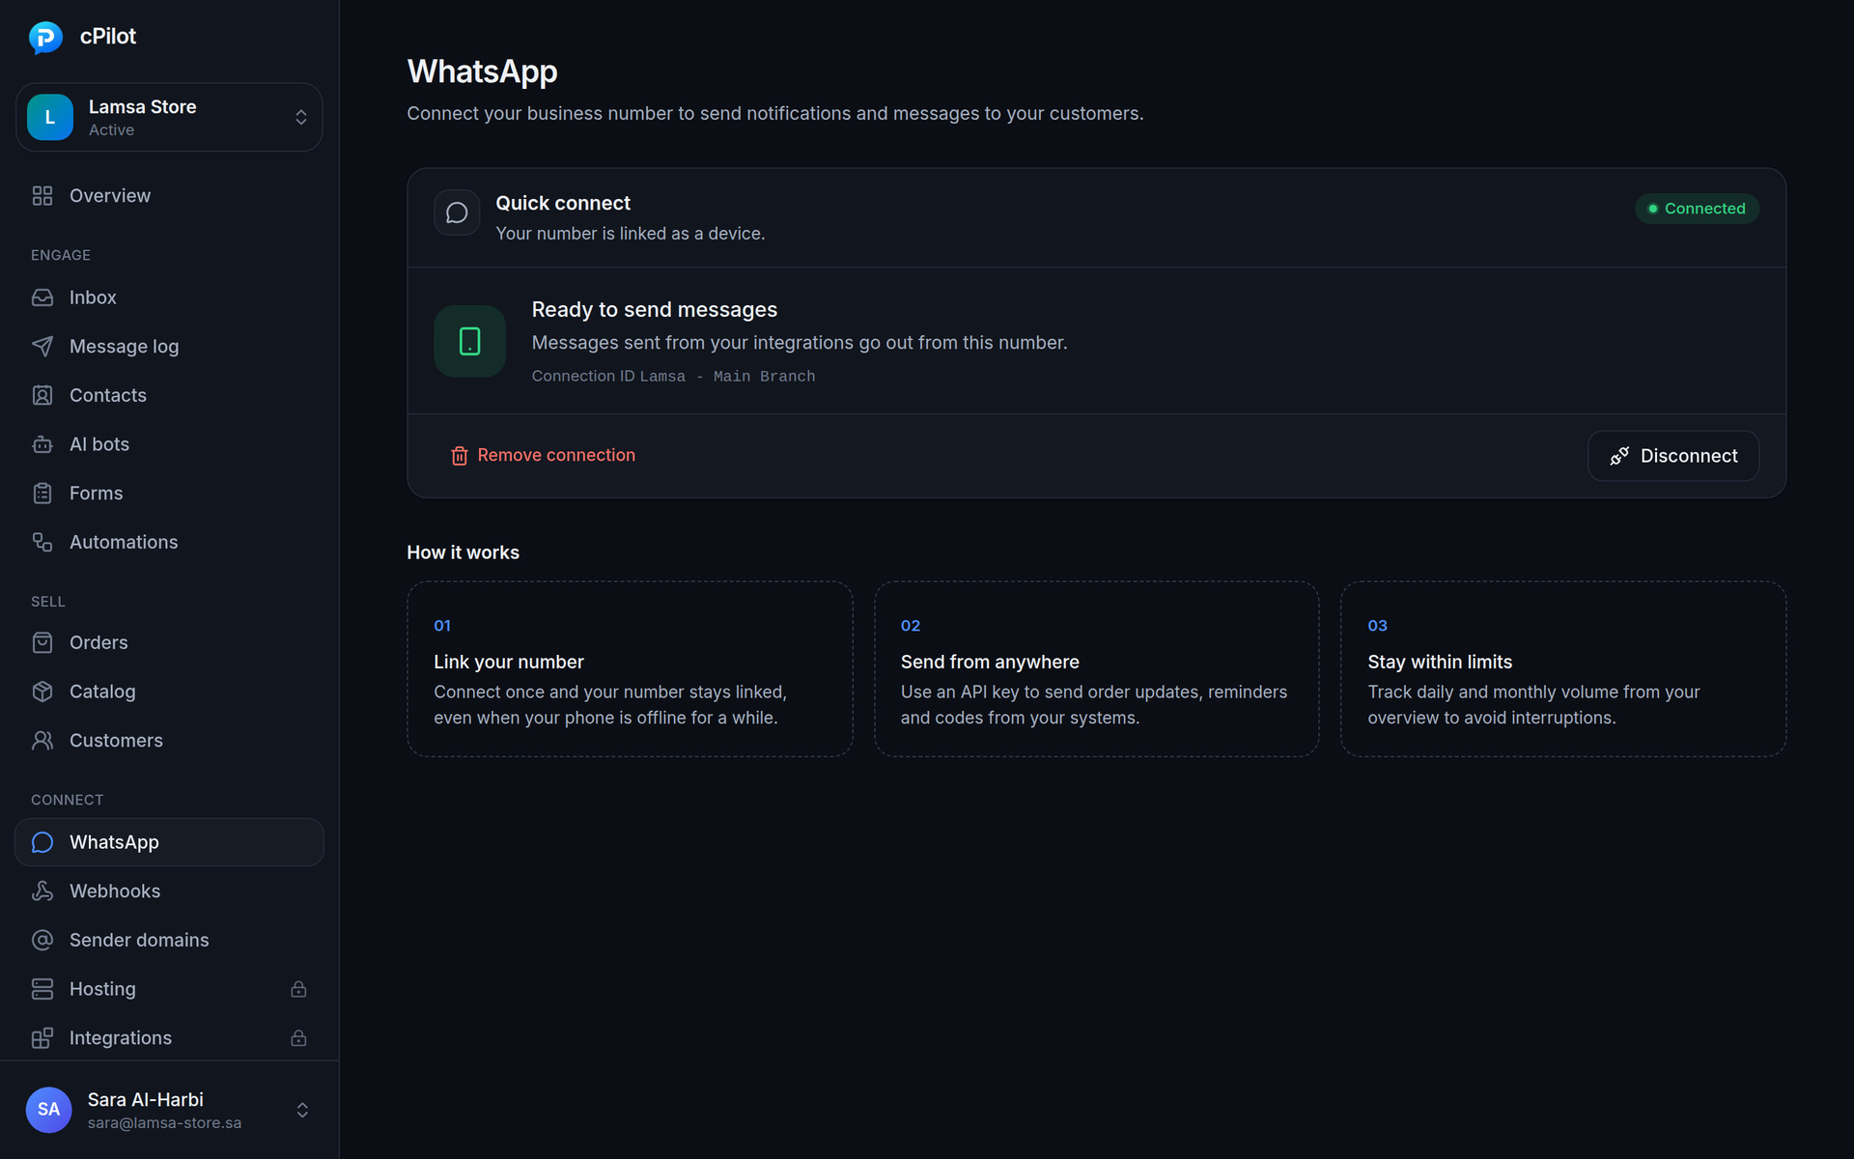Click the Send from anywhere card

1097,668
